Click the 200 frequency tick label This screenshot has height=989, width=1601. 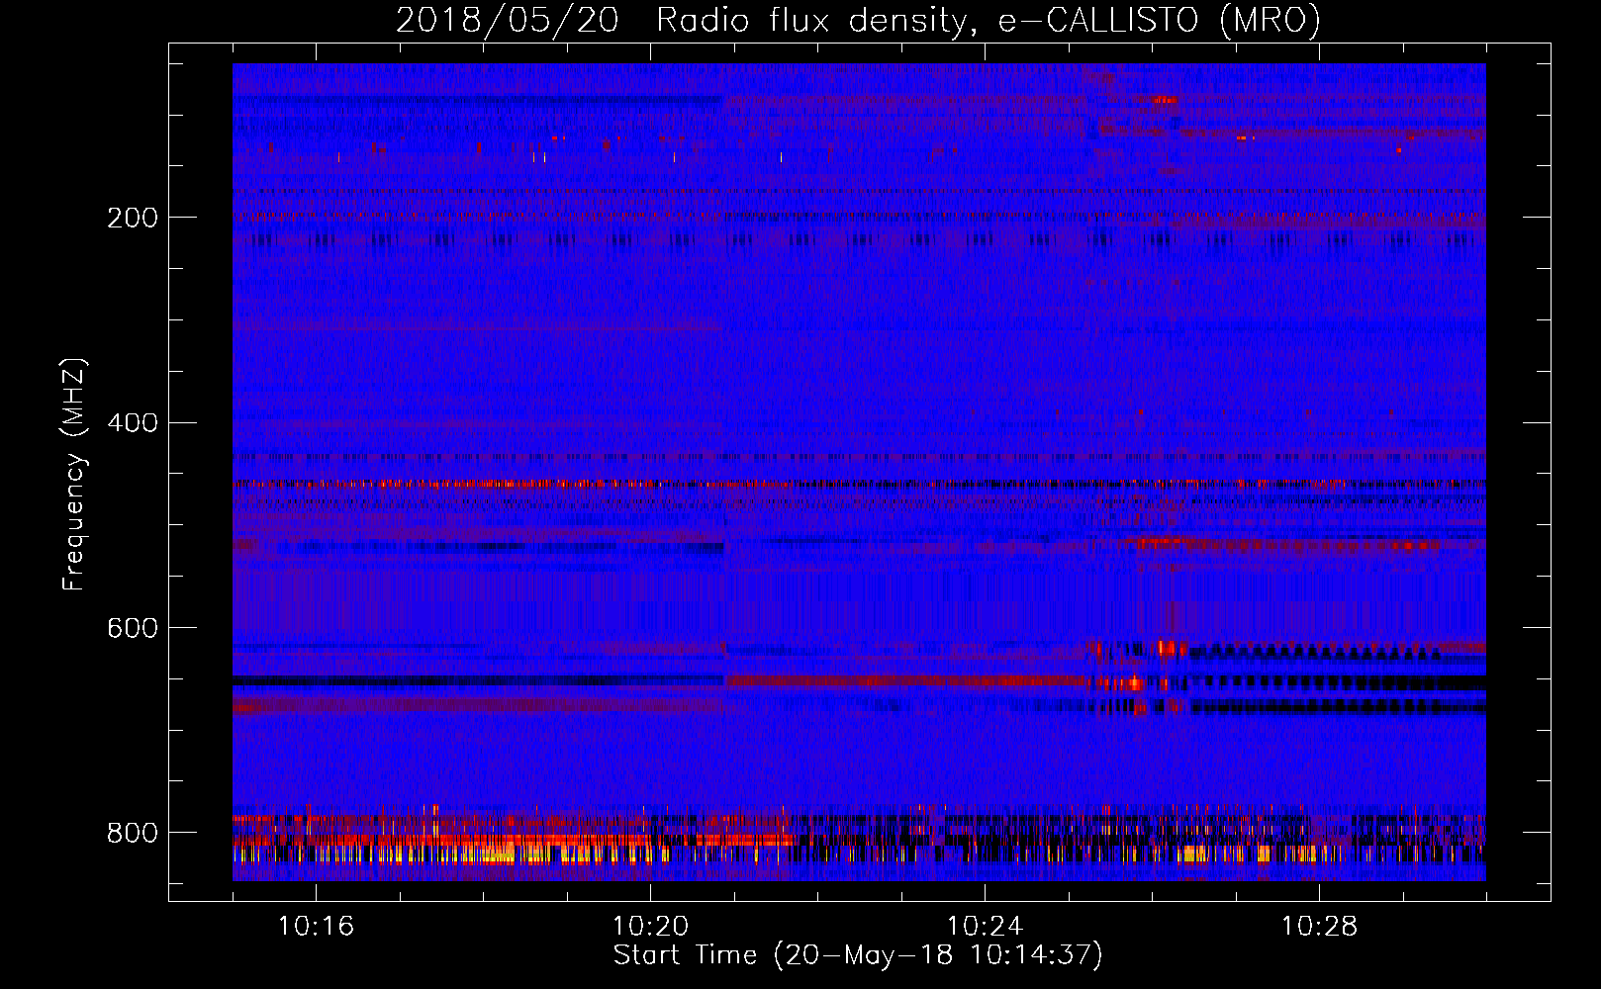pos(132,218)
